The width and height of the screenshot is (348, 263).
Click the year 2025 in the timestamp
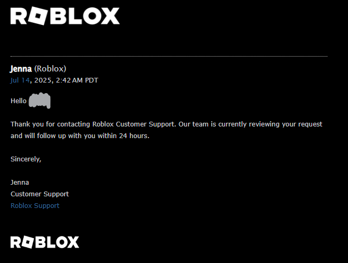[43, 80]
